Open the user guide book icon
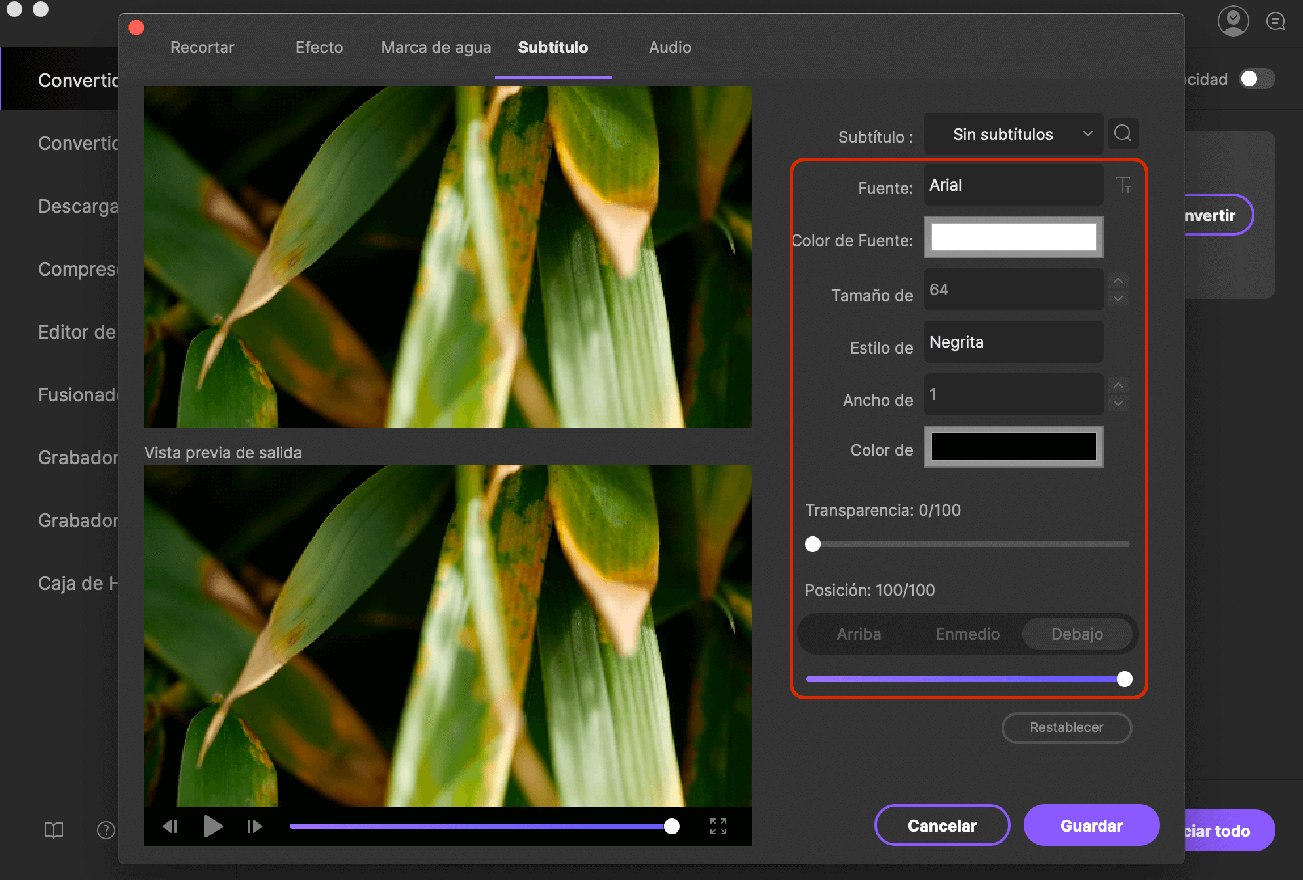Viewport: 1303px width, 880px height. pyautogui.click(x=54, y=830)
